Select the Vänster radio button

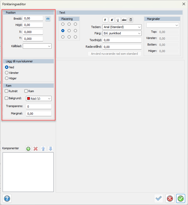click(7, 73)
